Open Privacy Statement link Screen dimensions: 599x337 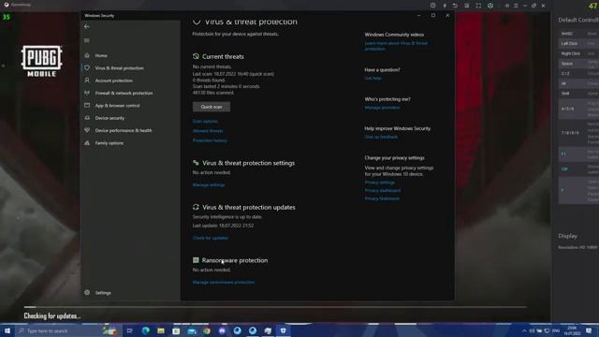[382, 198]
